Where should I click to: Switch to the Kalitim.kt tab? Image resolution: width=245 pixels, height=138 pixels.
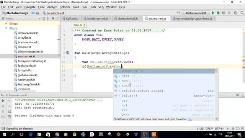click(72, 19)
